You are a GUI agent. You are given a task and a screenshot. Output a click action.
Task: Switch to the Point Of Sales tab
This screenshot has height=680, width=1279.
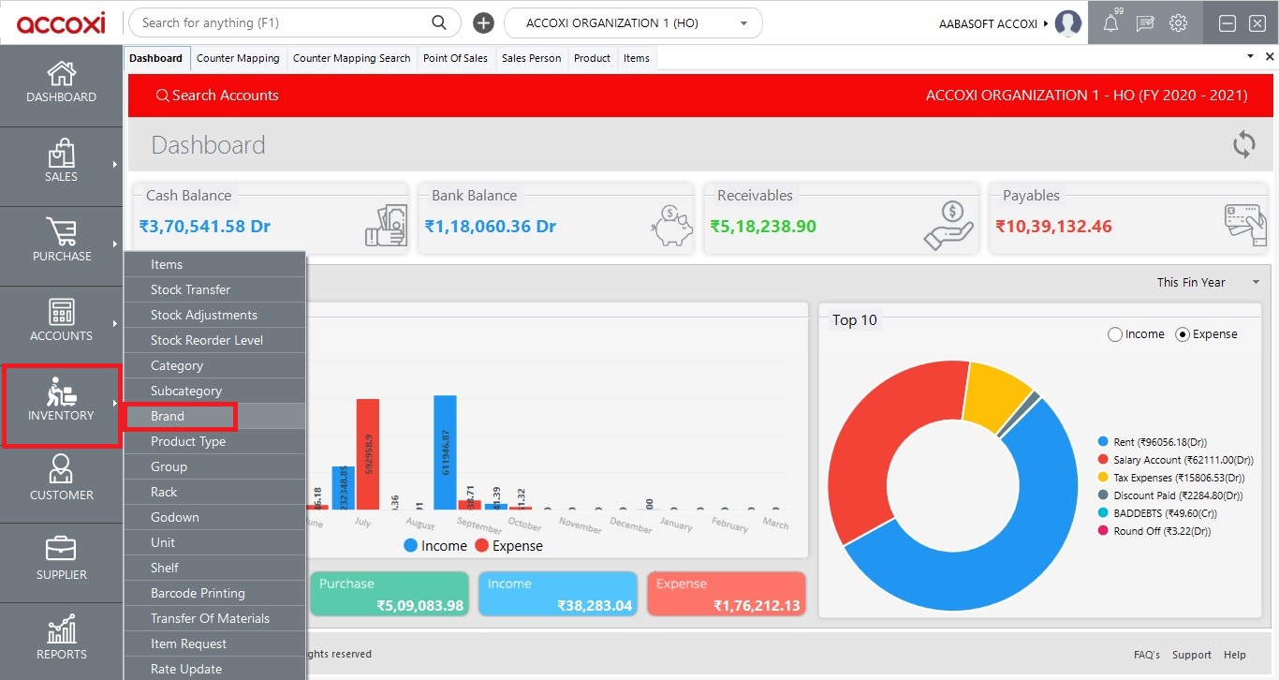point(455,58)
